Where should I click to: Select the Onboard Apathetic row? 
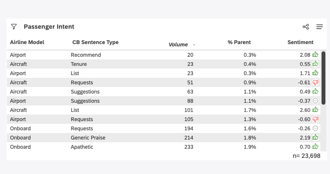pyautogui.click(x=116, y=147)
